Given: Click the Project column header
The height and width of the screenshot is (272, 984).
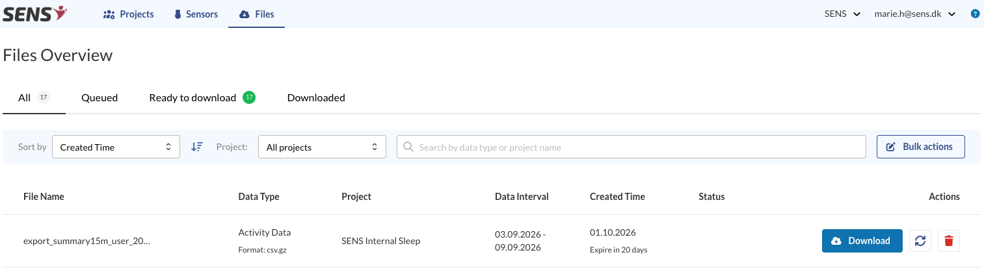Looking at the screenshot, I should click(x=356, y=196).
